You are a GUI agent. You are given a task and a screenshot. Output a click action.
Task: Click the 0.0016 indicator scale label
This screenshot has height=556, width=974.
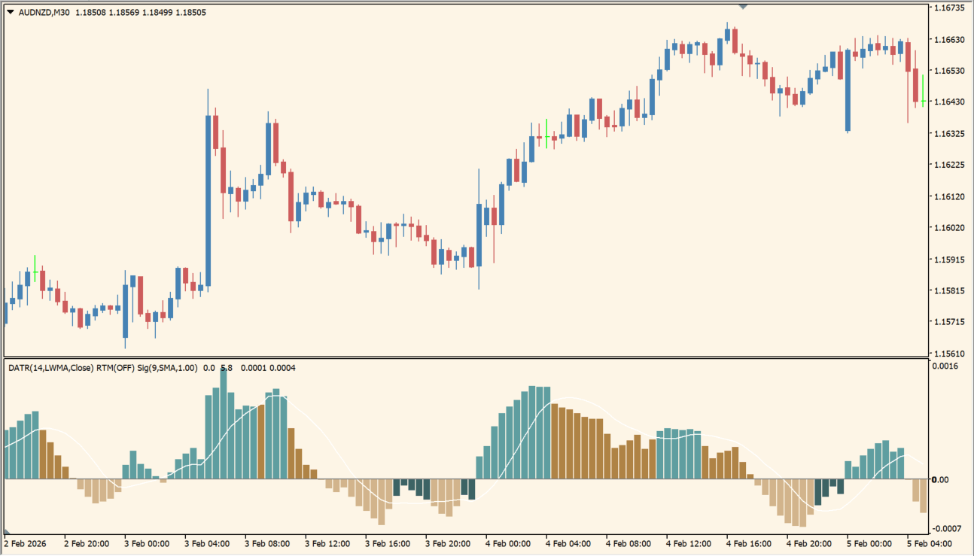pos(945,366)
